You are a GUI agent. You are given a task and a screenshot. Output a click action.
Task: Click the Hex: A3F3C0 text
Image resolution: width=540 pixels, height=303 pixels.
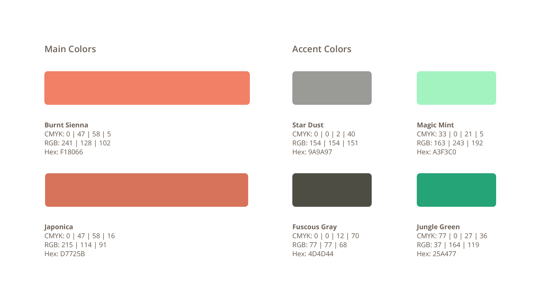pyautogui.click(x=436, y=152)
